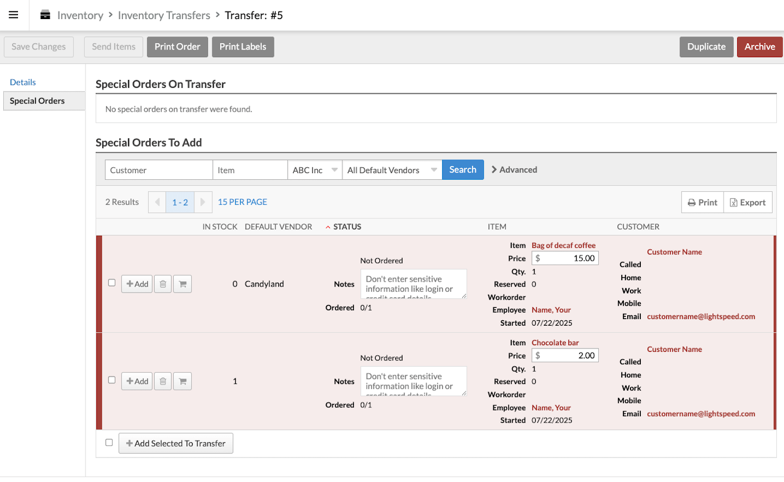The width and height of the screenshot is (784, 482).
Task: Select the Special Orders sidebar tab
Action: (x=37, y=101)
